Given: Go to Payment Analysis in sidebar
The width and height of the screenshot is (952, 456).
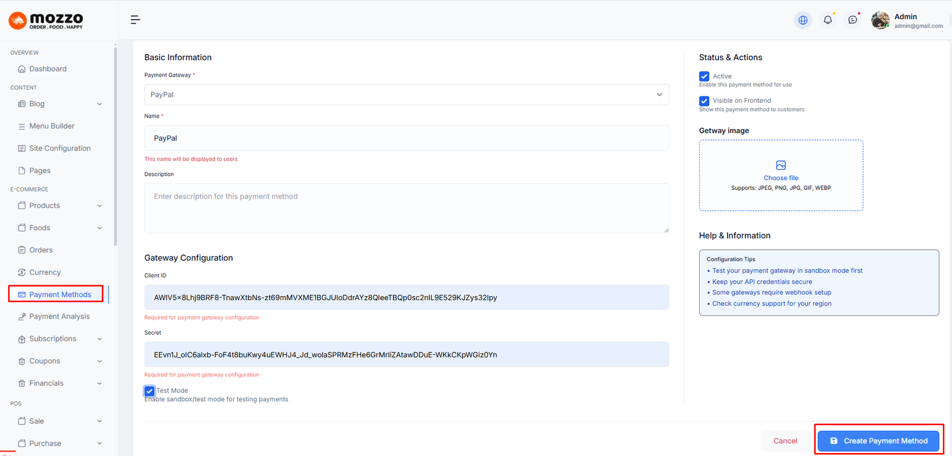Looking at the screenshot, I should coord(59,316).
